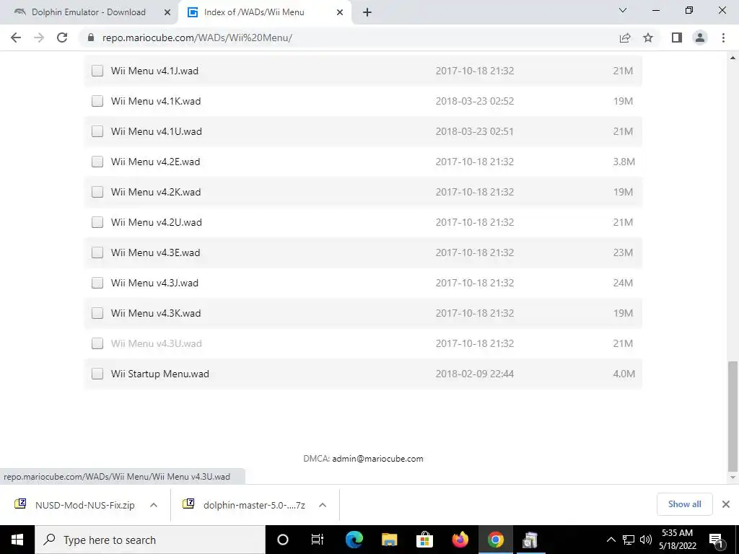Screen dimensions: 739x554
Task: Launch Firefox from taskbar
Action: (460, 540)
